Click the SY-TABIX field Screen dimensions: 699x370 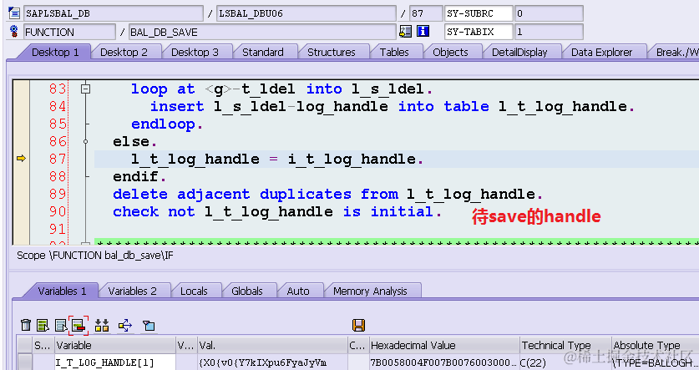tap(479, 32)
